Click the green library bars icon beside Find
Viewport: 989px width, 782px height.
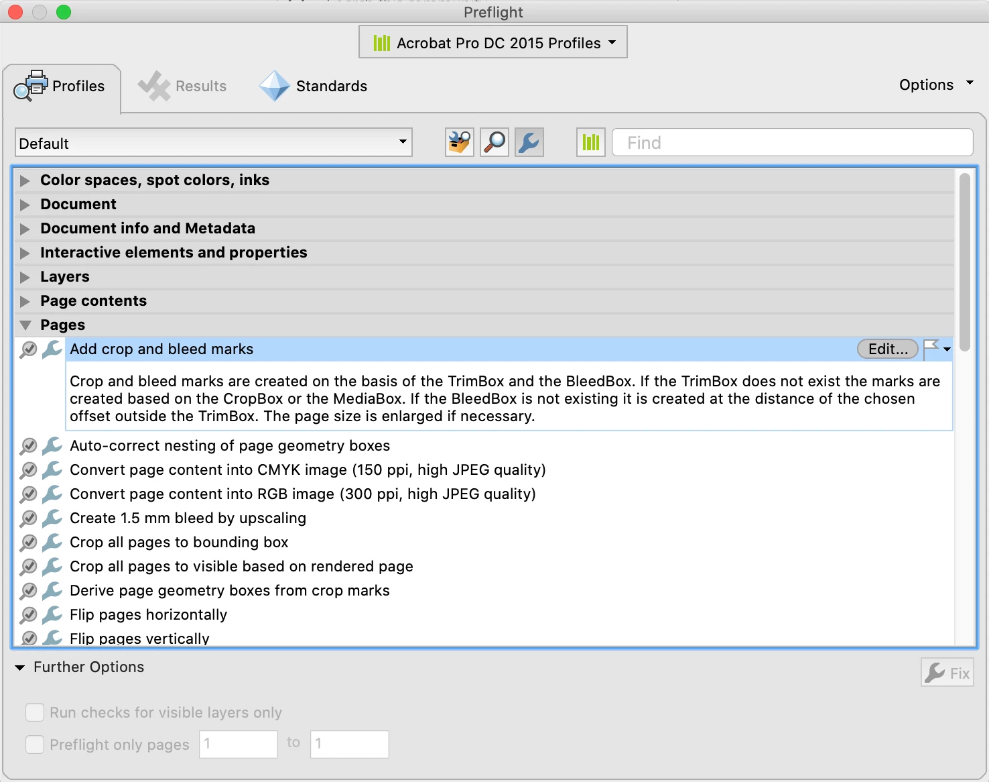pos(591,142)
